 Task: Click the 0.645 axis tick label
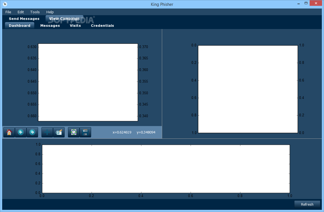[32, 82]
